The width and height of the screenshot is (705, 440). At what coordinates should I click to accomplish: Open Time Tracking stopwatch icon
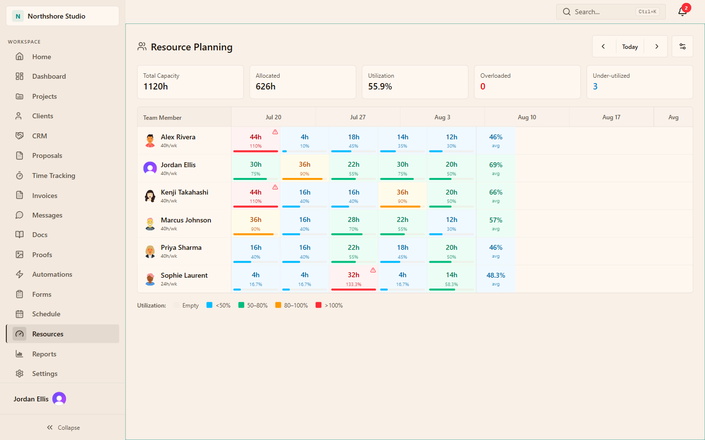coord(20,176)
